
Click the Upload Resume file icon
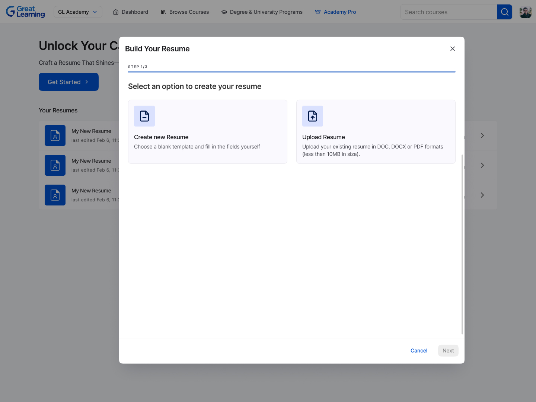tap(313, 116)
